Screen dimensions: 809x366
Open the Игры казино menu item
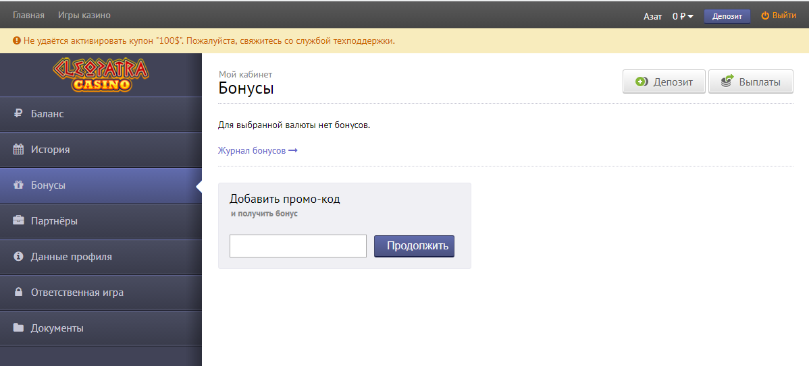pos(84,16)
